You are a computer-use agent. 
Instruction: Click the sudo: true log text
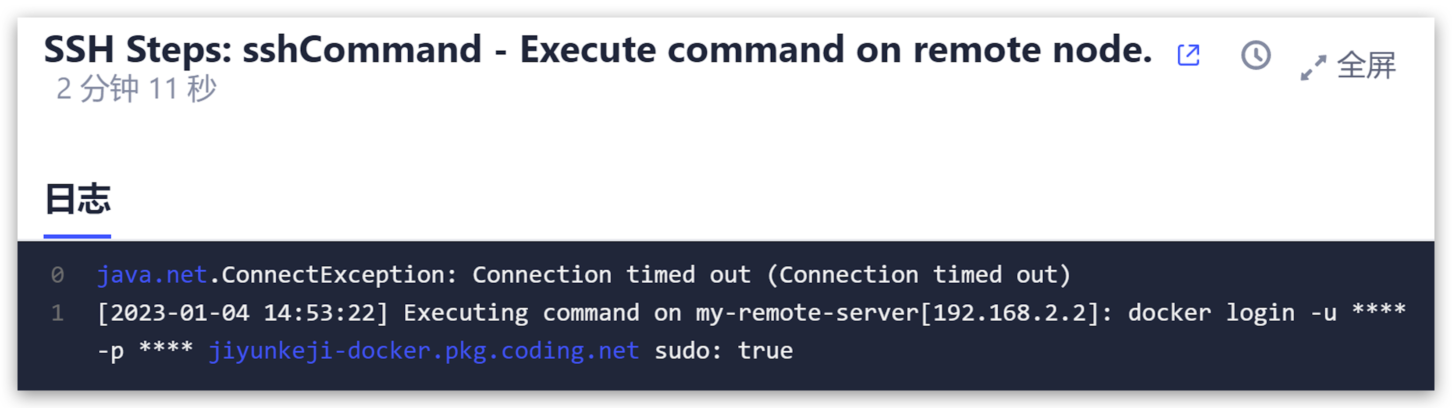pyautogui.click(x=724, y=351)
